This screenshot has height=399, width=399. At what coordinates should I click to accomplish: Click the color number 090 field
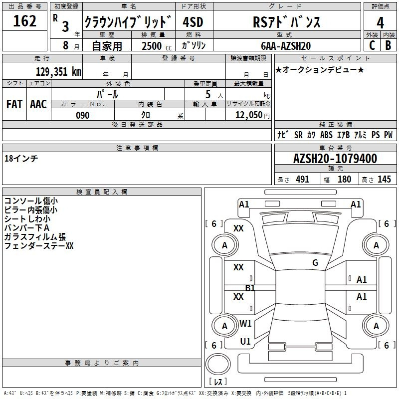point(83,115)
